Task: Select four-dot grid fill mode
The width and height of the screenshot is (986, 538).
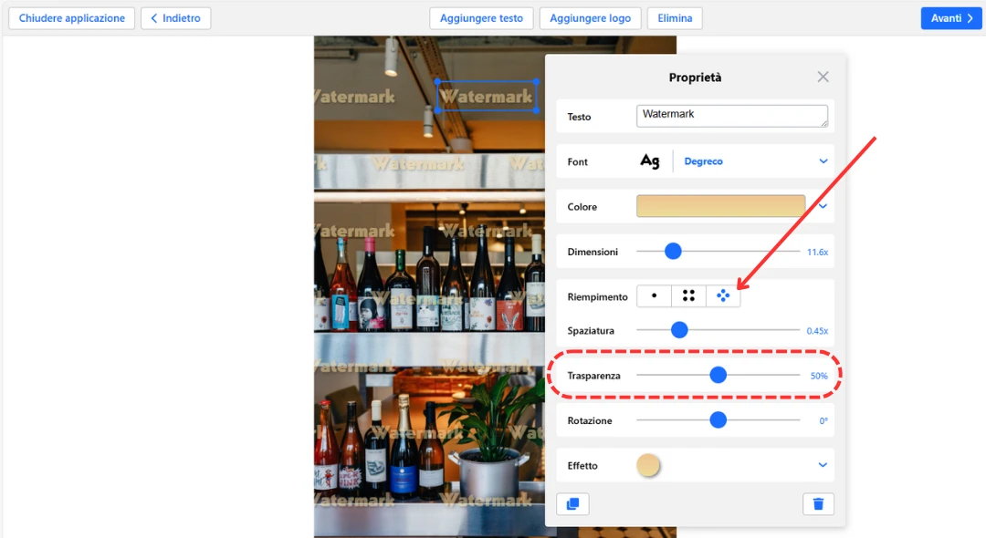Action: coord(688,296)
